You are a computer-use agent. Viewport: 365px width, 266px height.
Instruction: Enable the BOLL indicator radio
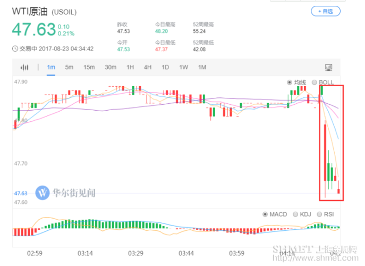314,82
